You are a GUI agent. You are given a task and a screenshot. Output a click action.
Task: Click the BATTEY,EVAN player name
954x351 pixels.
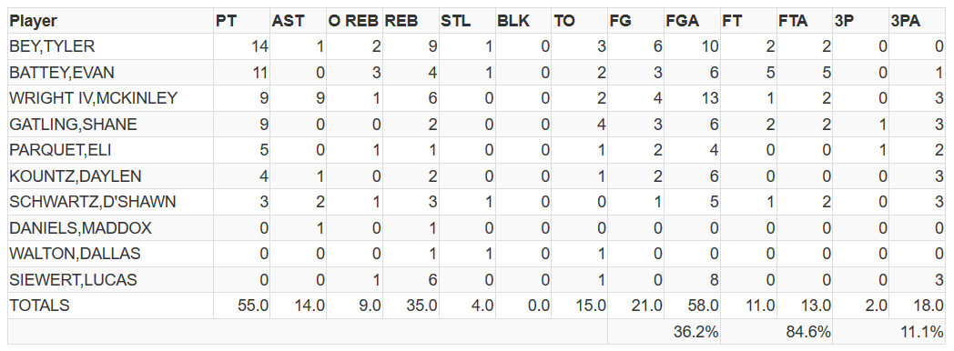click(x=62, y=73)
